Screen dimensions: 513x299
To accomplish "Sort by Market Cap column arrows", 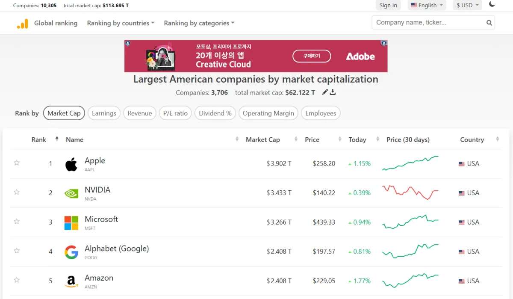I will point(296,139).
